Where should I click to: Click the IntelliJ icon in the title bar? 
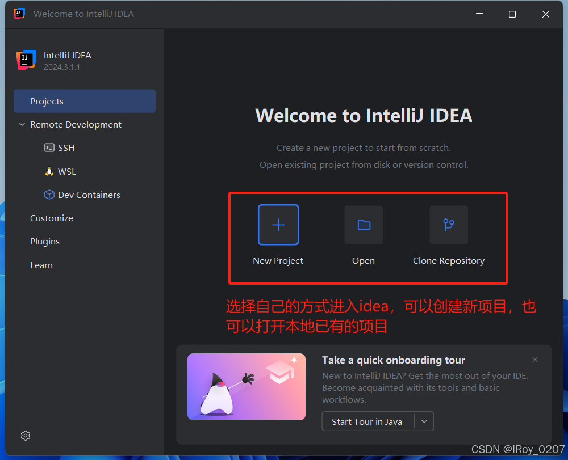pos(19,14)
